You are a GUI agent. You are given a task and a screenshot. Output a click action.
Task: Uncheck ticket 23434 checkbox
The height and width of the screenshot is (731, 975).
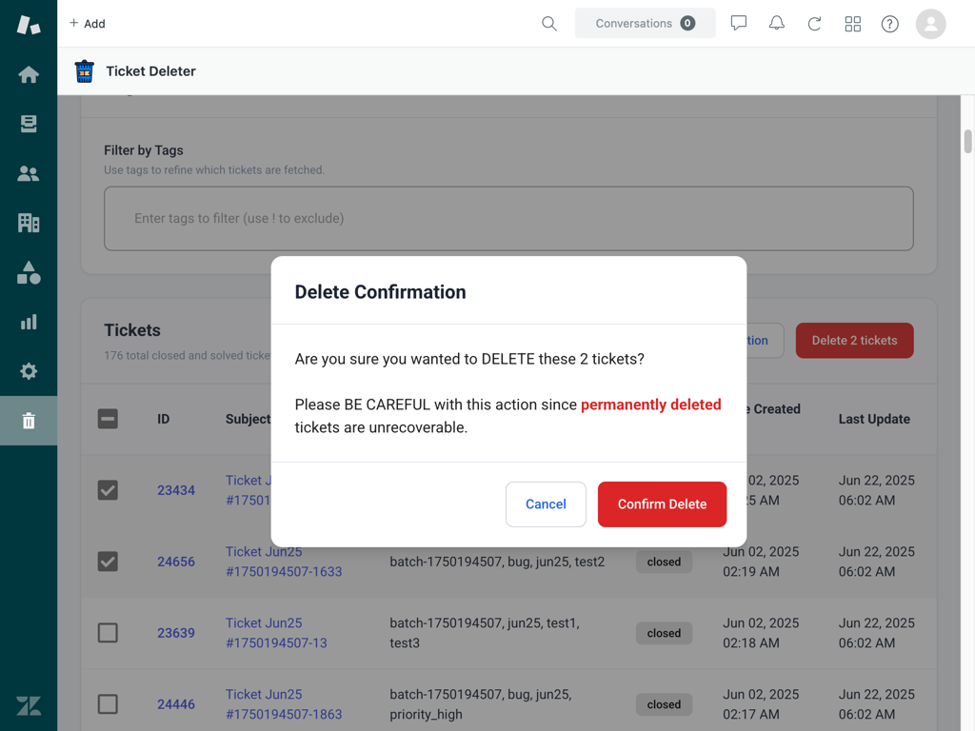coord(108,490)
